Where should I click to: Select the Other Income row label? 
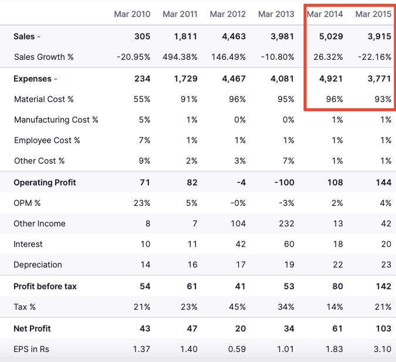pos(39,224)
